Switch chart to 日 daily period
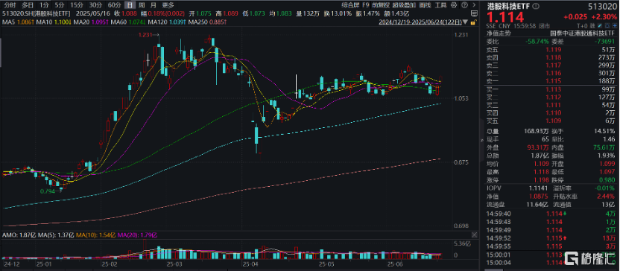Image resolution: width=620 pixels, height=271 pixels. (x=130, y=5)
